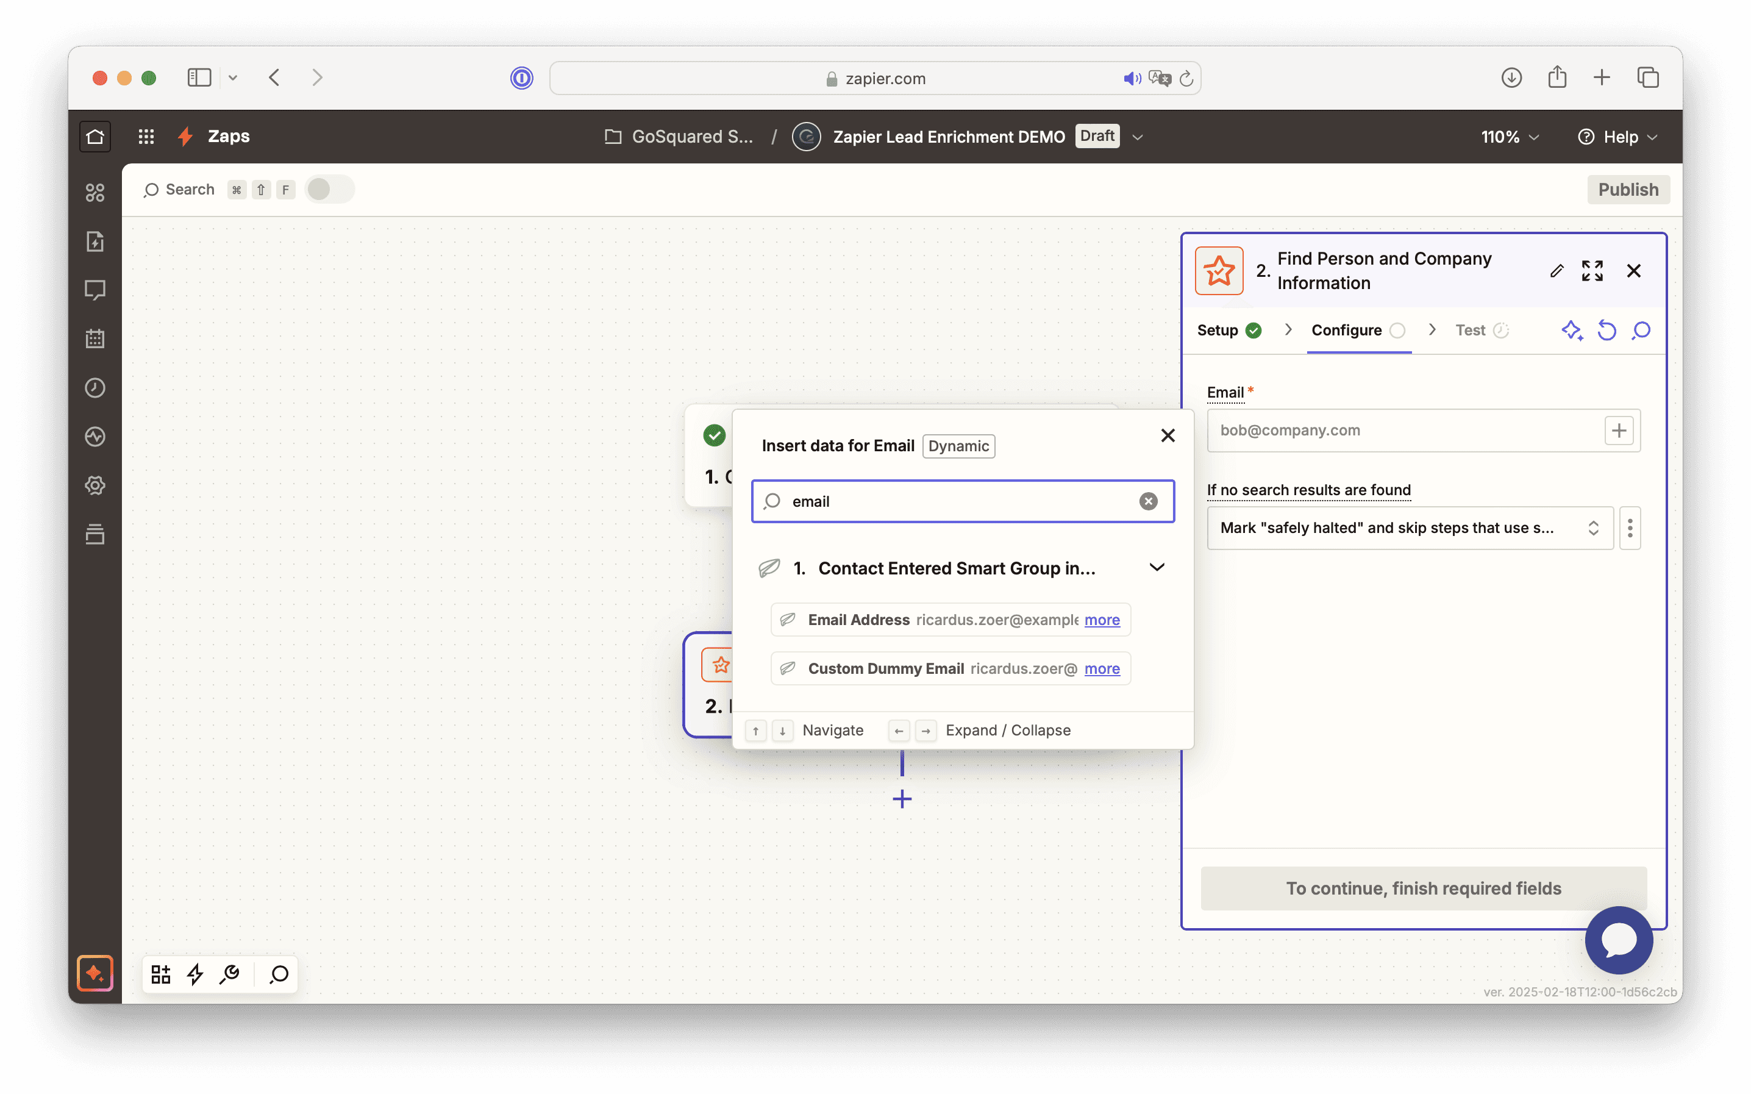This screenshot has height=1094, width=1751.
Task: Click the Publish button
Action: 1627,190
